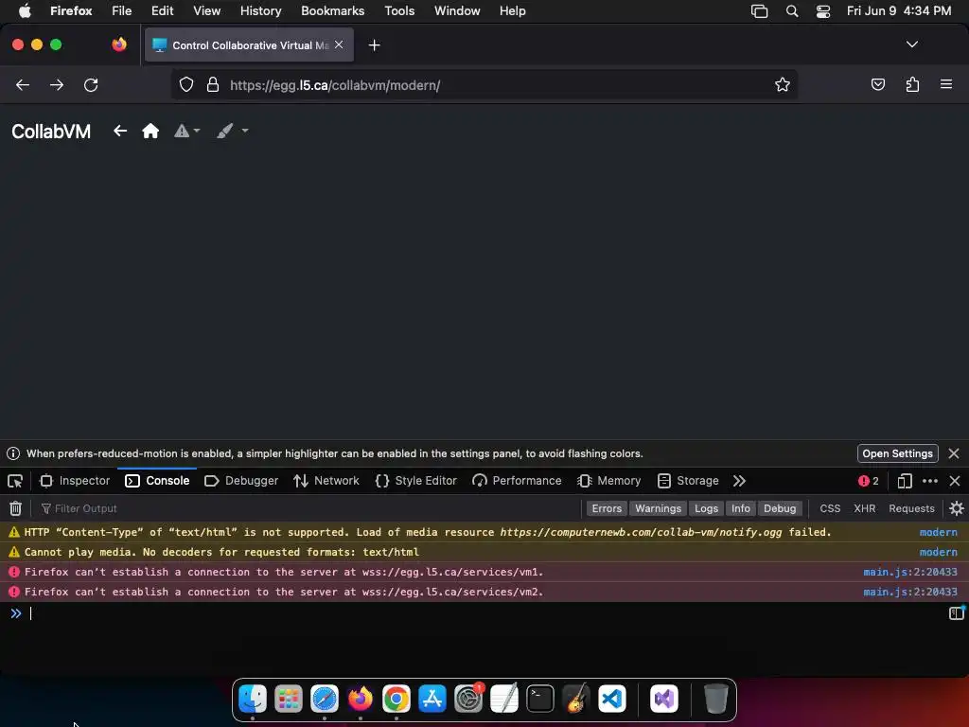
Task: View site security lock icon
Action: [x=213, y=84]
